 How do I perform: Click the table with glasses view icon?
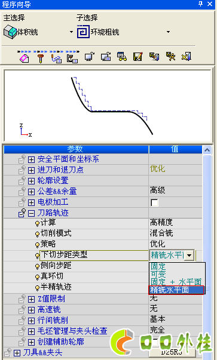(122, 57)
